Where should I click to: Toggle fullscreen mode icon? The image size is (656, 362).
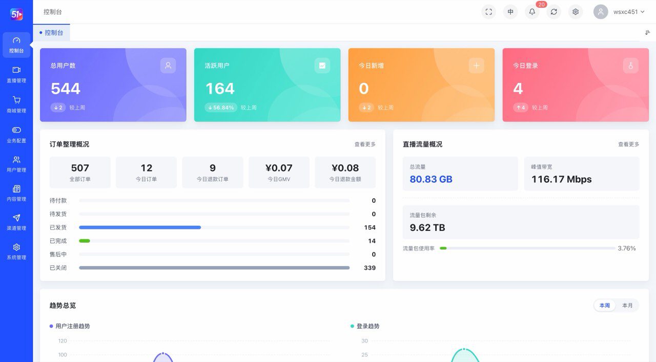pyautogui.click(x=488, y=12)
